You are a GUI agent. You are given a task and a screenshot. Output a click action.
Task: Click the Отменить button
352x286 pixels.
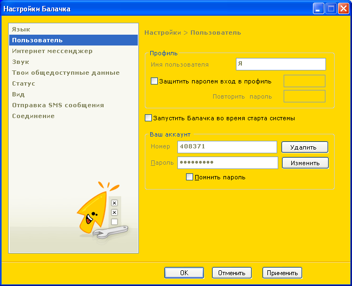point(232,273)
